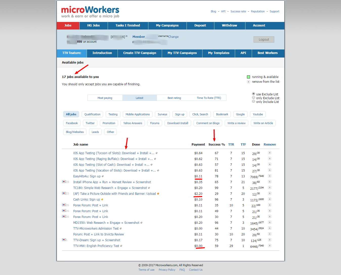
Task: Filter by Yahoo Answers category
Action: click(x=133, y=123)
